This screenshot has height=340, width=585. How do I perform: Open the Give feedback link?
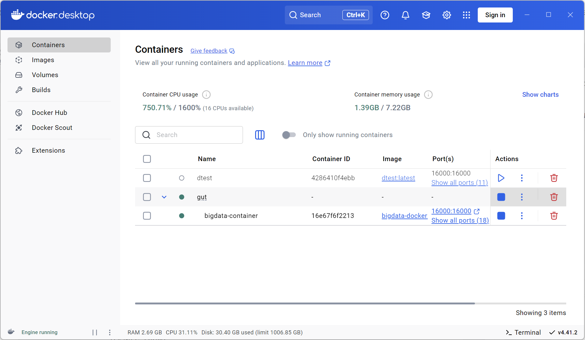click(212, 51)
